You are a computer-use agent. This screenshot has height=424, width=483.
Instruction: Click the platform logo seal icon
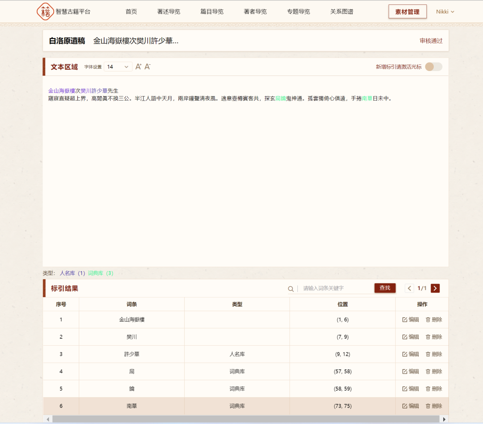45,12
